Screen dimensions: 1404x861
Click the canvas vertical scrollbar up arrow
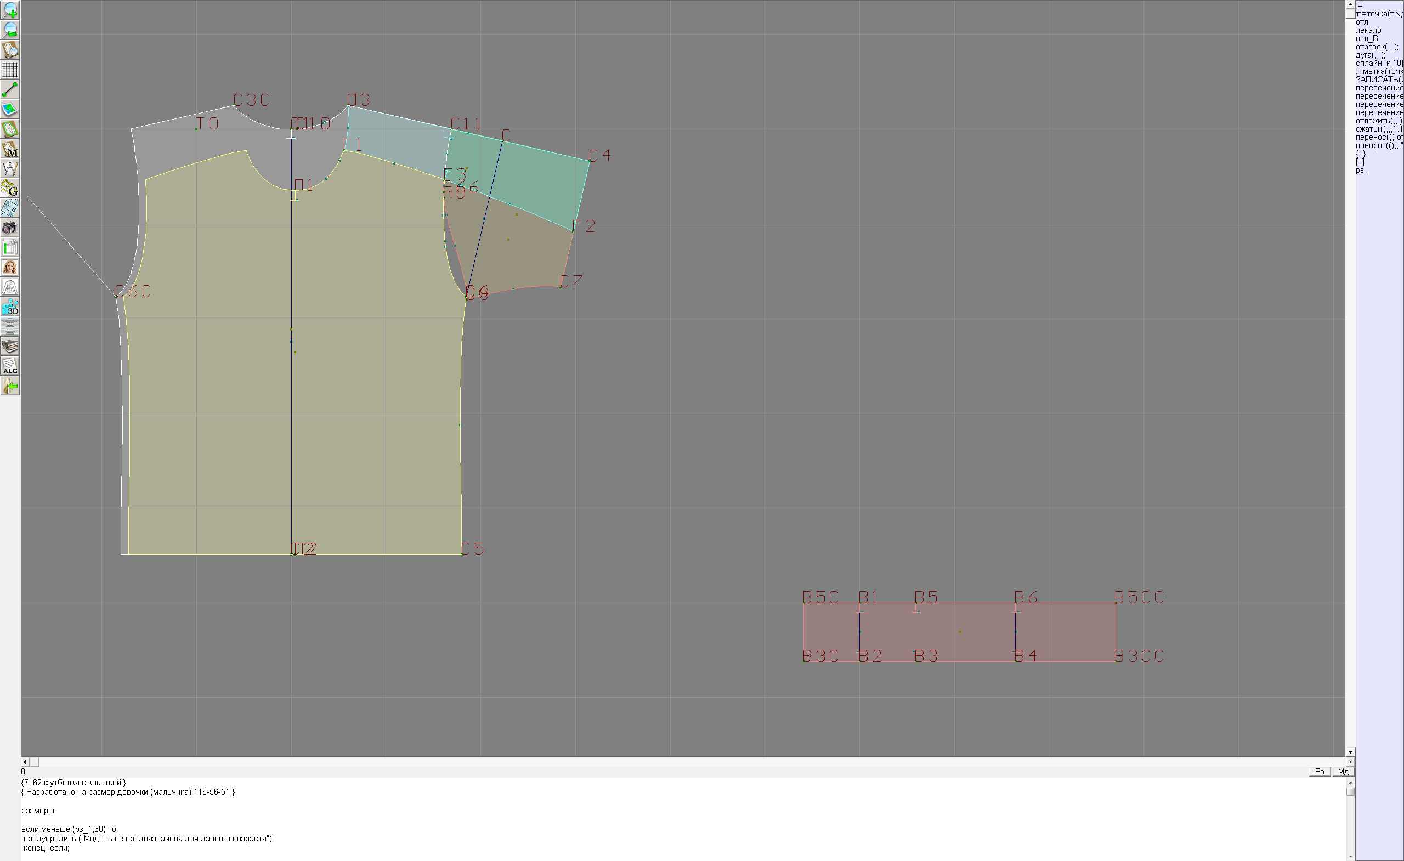click(x=1350, y=4)
